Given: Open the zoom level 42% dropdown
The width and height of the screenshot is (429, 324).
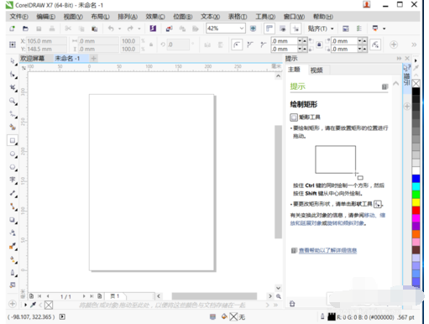Looking at the screenshot, I should (x=242, y=29).
